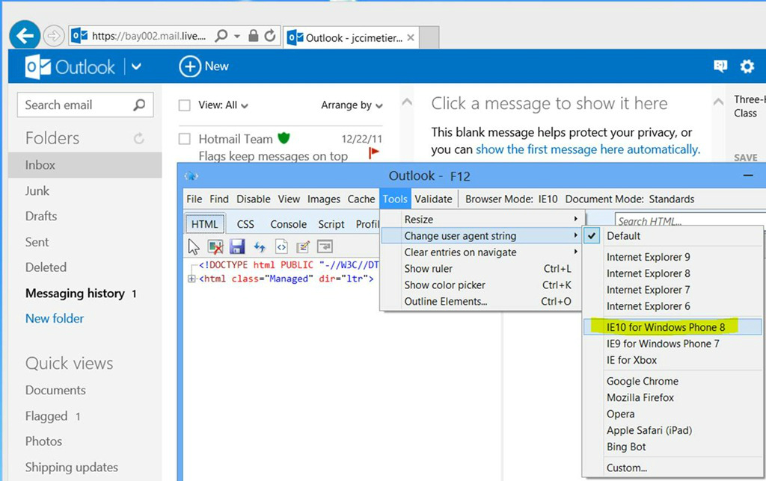Tick the select-all messages checkbox

click(184, 105)
